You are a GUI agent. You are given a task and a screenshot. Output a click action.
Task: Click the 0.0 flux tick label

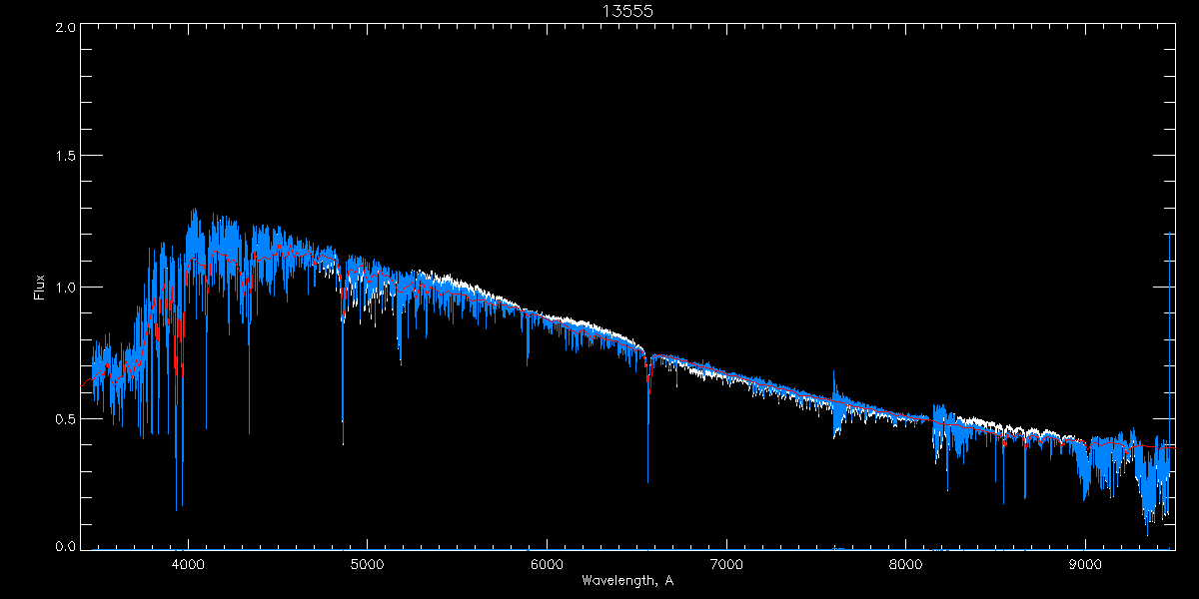(x=64, y=547)
